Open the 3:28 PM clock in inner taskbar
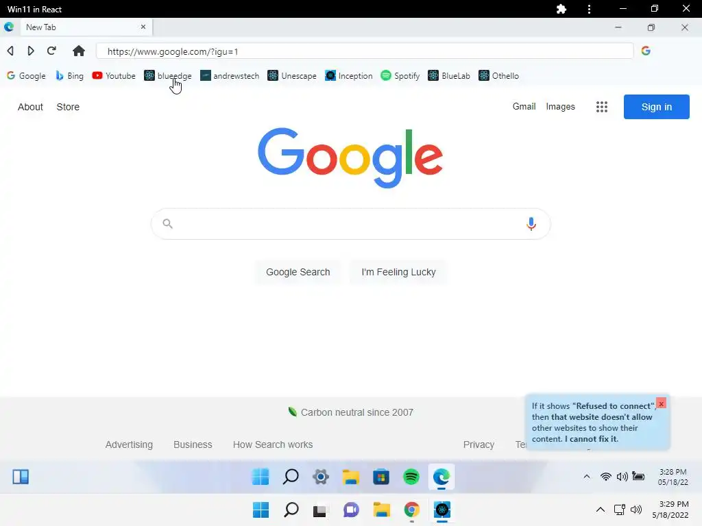 click(673, 477)
